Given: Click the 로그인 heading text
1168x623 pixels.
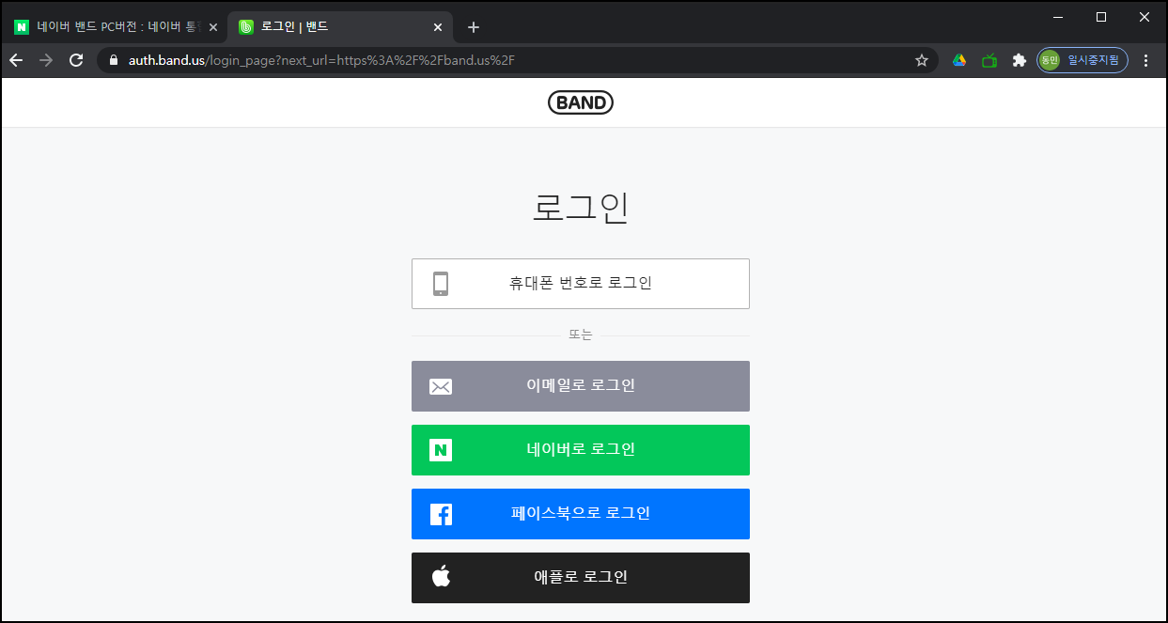Looking at the screenshot, I should point(581,208).
